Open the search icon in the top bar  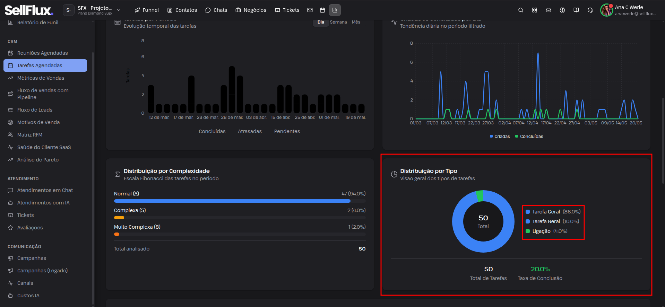tap(520, 10)
